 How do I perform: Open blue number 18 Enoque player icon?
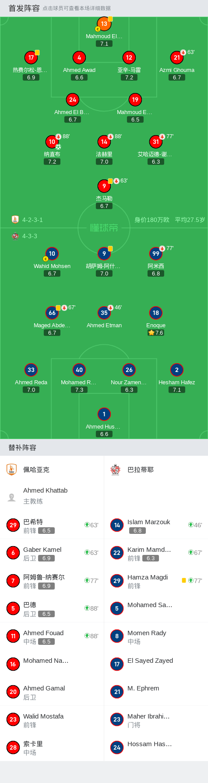(156, 313)
